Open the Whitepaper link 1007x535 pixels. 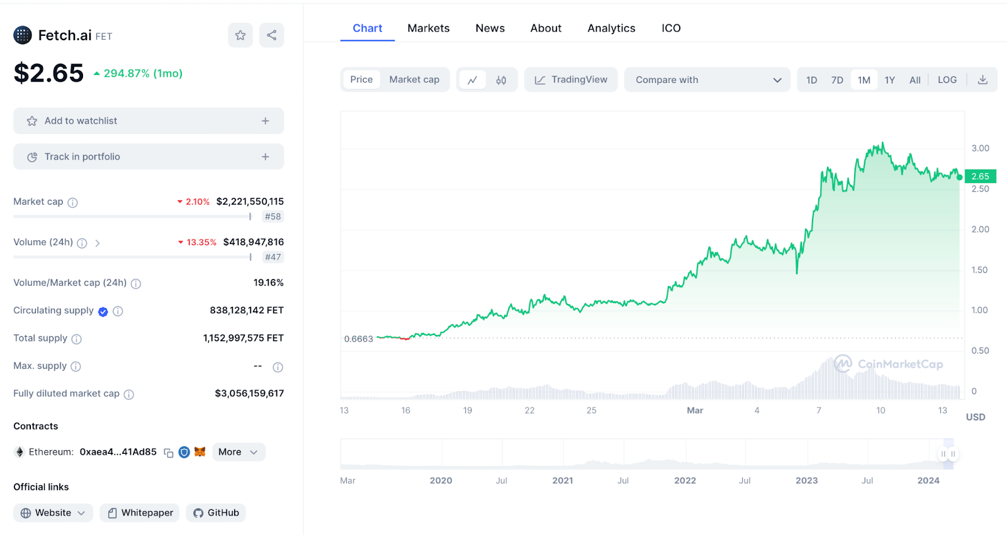(x=140, y=513)
